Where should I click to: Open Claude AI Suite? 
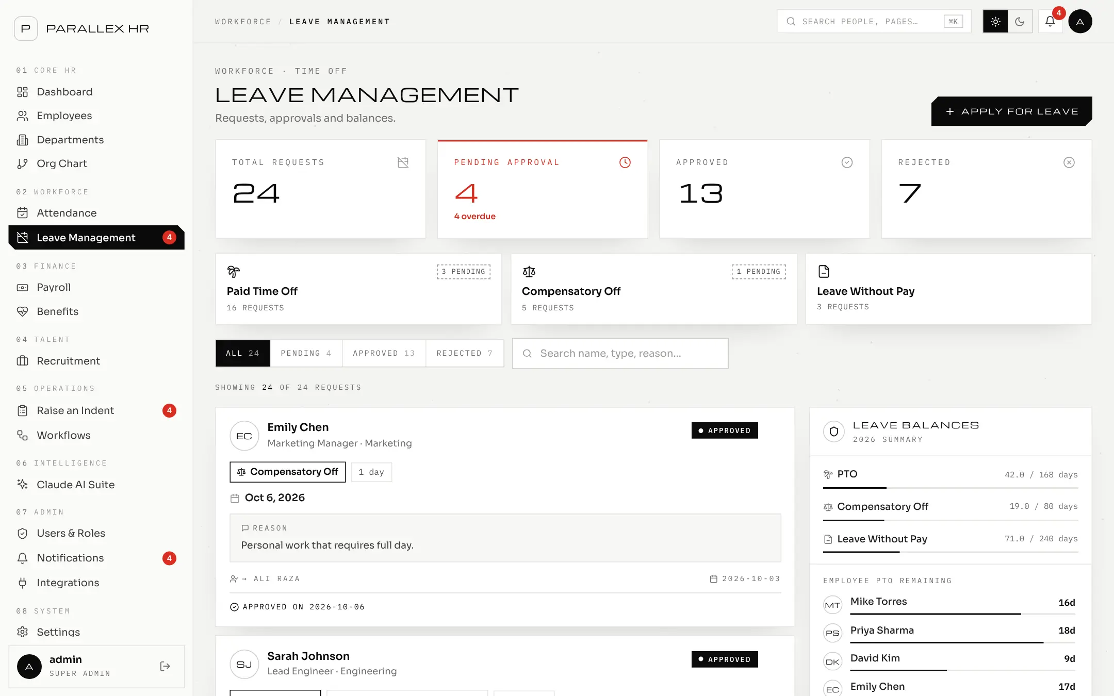[x=97, y=485]
